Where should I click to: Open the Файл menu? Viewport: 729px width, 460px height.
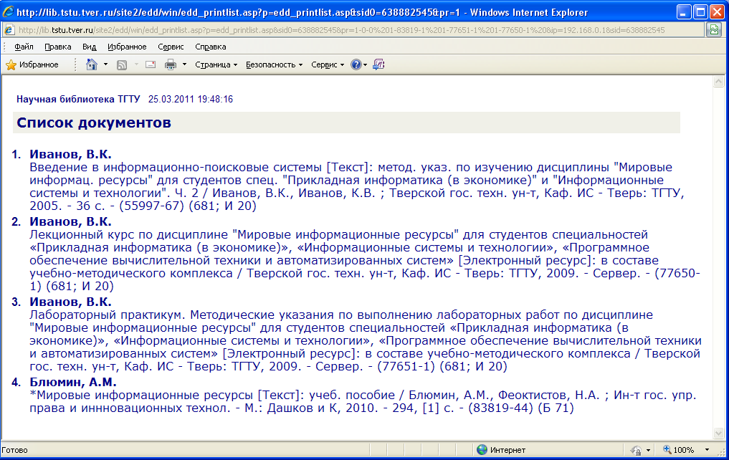[x=24, y=47]
